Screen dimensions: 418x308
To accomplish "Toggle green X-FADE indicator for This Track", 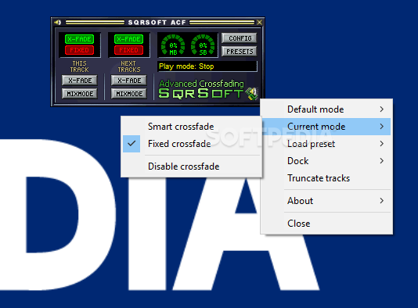I will coord(79,39).
